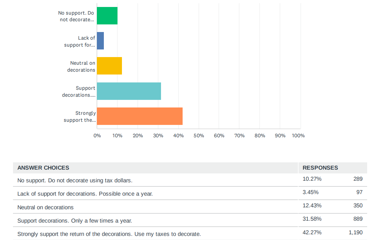The height and width of the screenshot is (240, 383).
Task: Click the 100% axis tick label
Action: [x=298, y=136]
